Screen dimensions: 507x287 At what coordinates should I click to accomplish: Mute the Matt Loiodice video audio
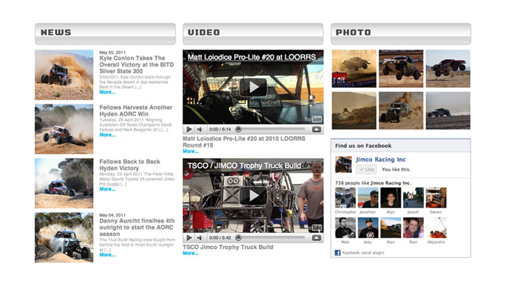tap(200, 129)
